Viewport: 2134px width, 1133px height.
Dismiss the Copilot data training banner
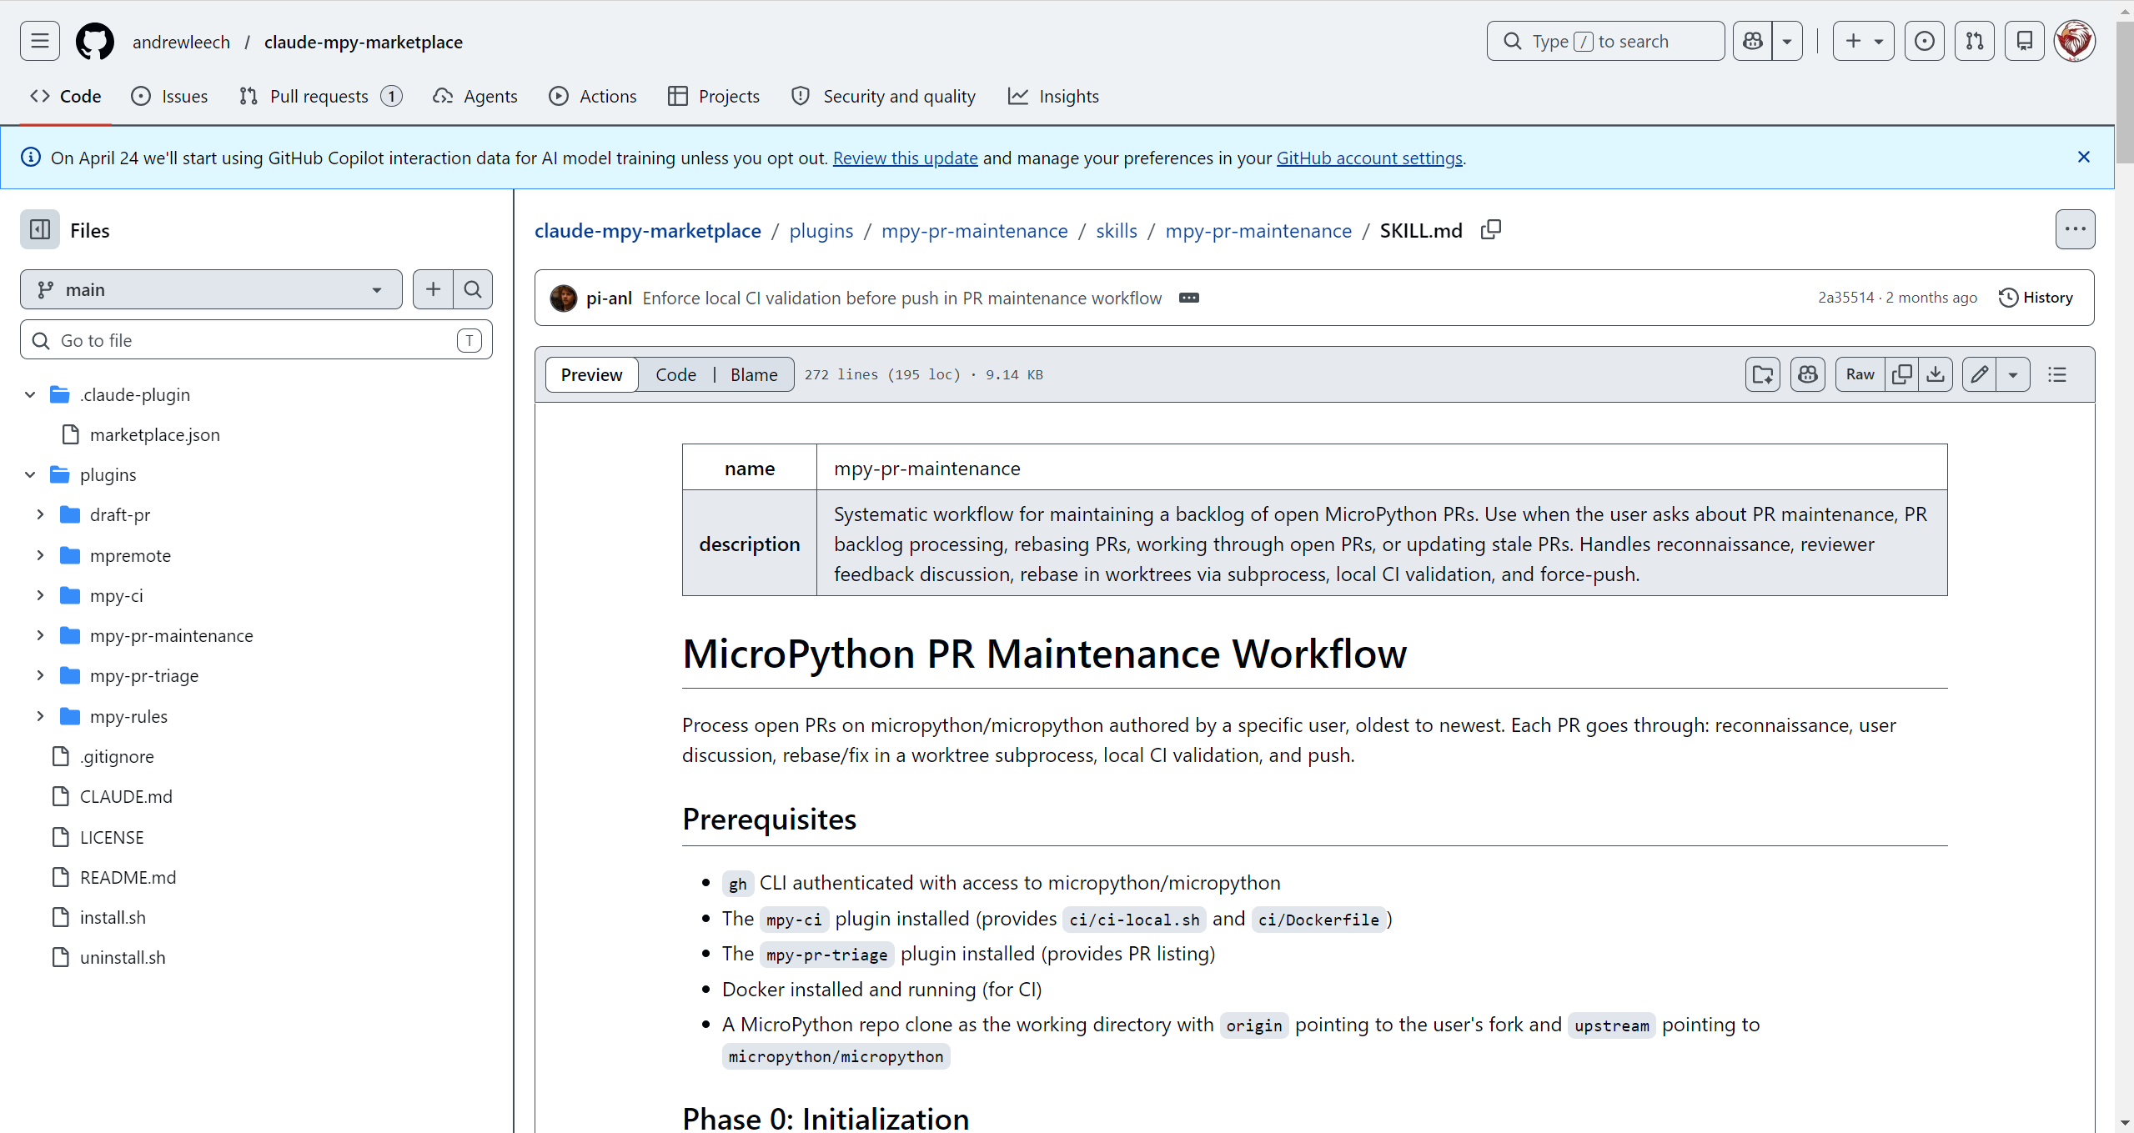pyautogui.click(x=2084, y=158)
